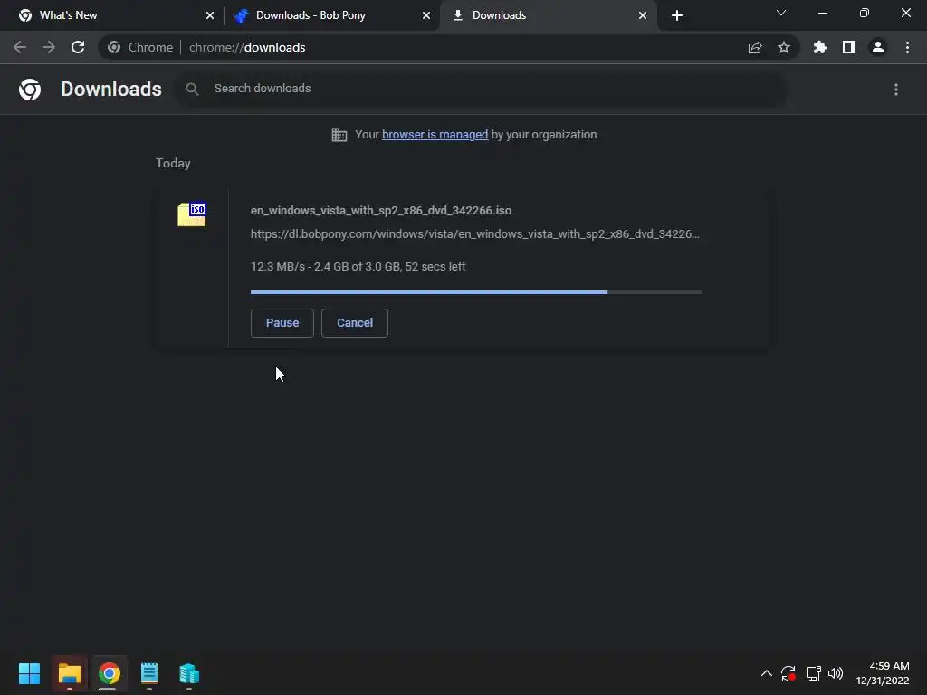This screenshot has width=927, height=695.
Task: Select the active Downloads tab
Action: (548, 15)
